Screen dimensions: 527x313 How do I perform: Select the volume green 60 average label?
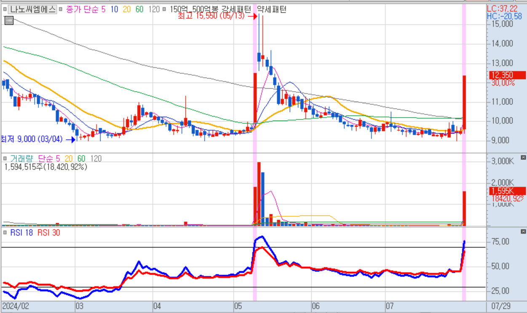(x=81, y=159)
